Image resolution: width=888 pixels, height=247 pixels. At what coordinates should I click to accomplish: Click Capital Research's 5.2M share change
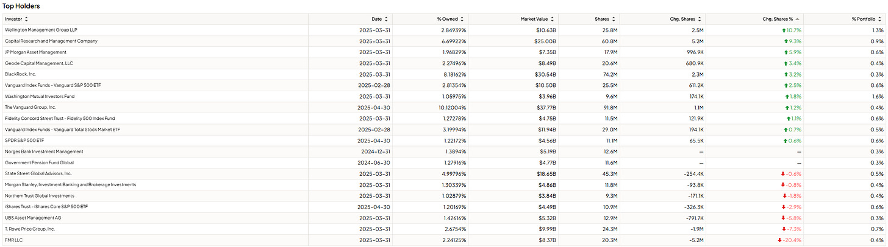pyautogui.click(x=699, y=41)
